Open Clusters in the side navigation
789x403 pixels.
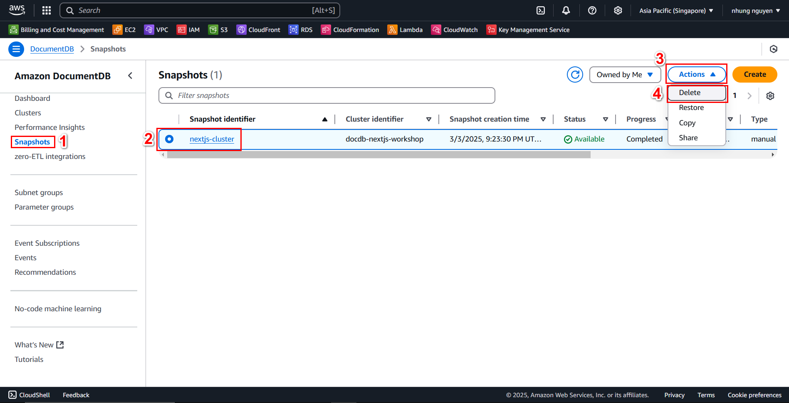click(28, 113)
